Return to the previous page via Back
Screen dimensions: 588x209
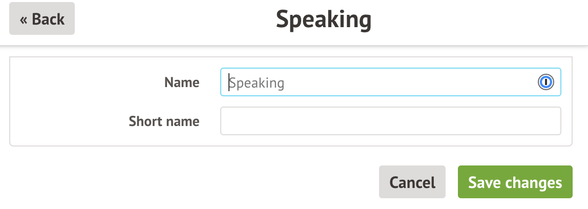[x=42, y=19]
